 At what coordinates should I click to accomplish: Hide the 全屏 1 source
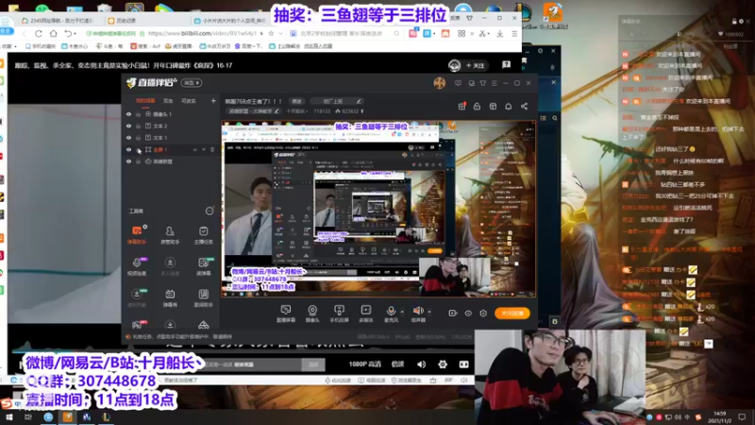(x=128, y=149)
